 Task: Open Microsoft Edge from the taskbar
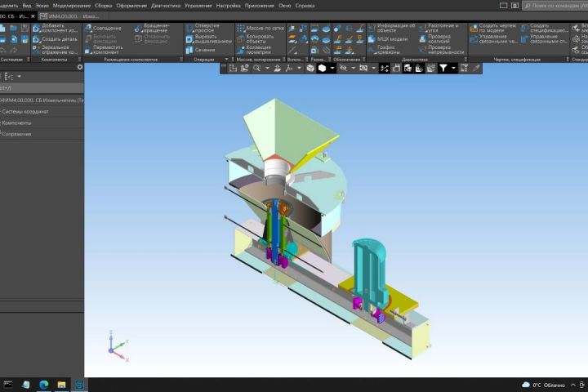pyautogui.click(x=44, y=385)
